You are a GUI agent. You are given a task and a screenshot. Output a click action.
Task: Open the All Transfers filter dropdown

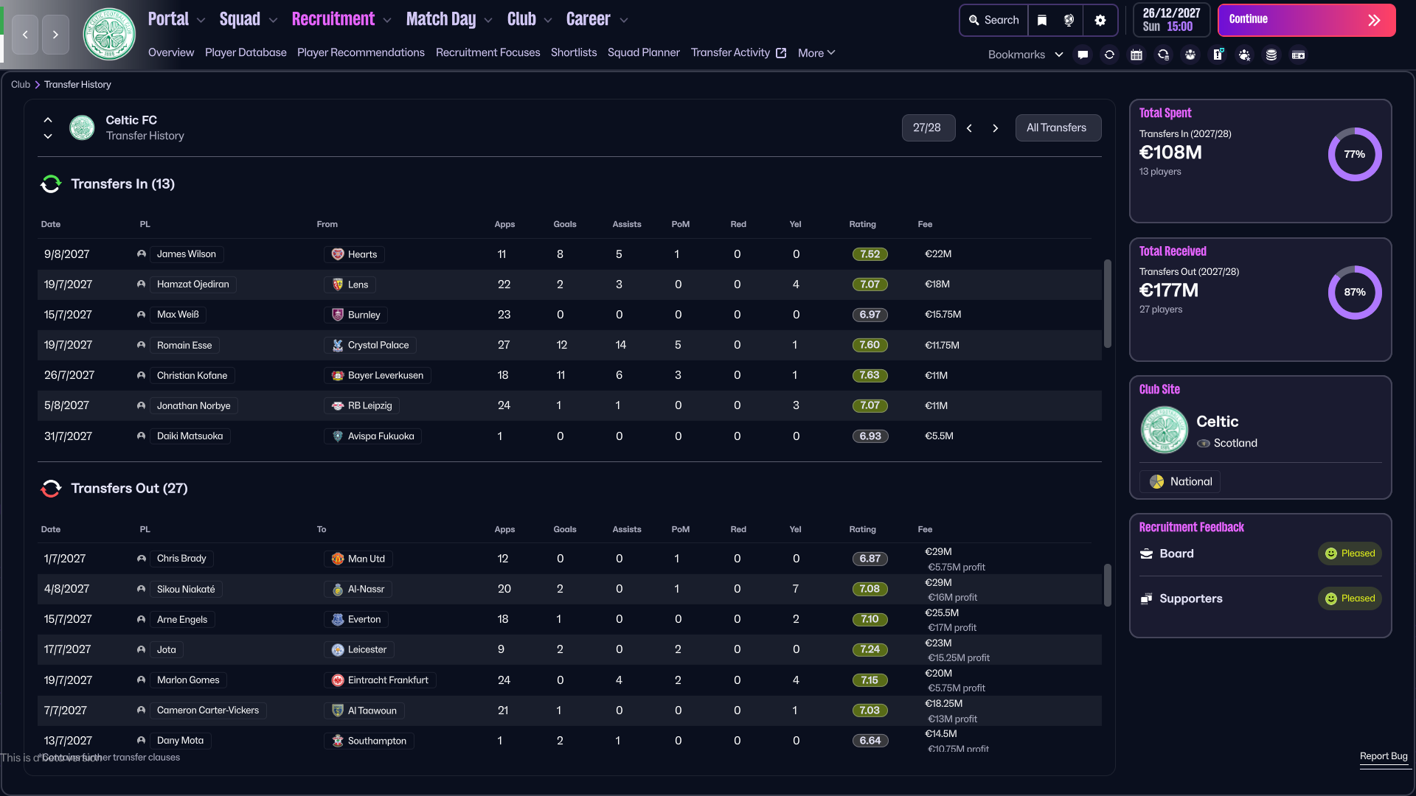1057,128
